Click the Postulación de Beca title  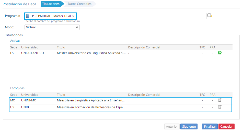pyautogui.click(x=19, y=4)
